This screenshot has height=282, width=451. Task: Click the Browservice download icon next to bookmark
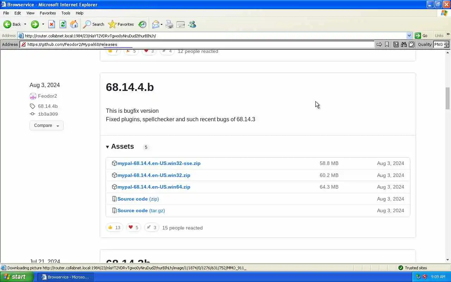[396, 44]
